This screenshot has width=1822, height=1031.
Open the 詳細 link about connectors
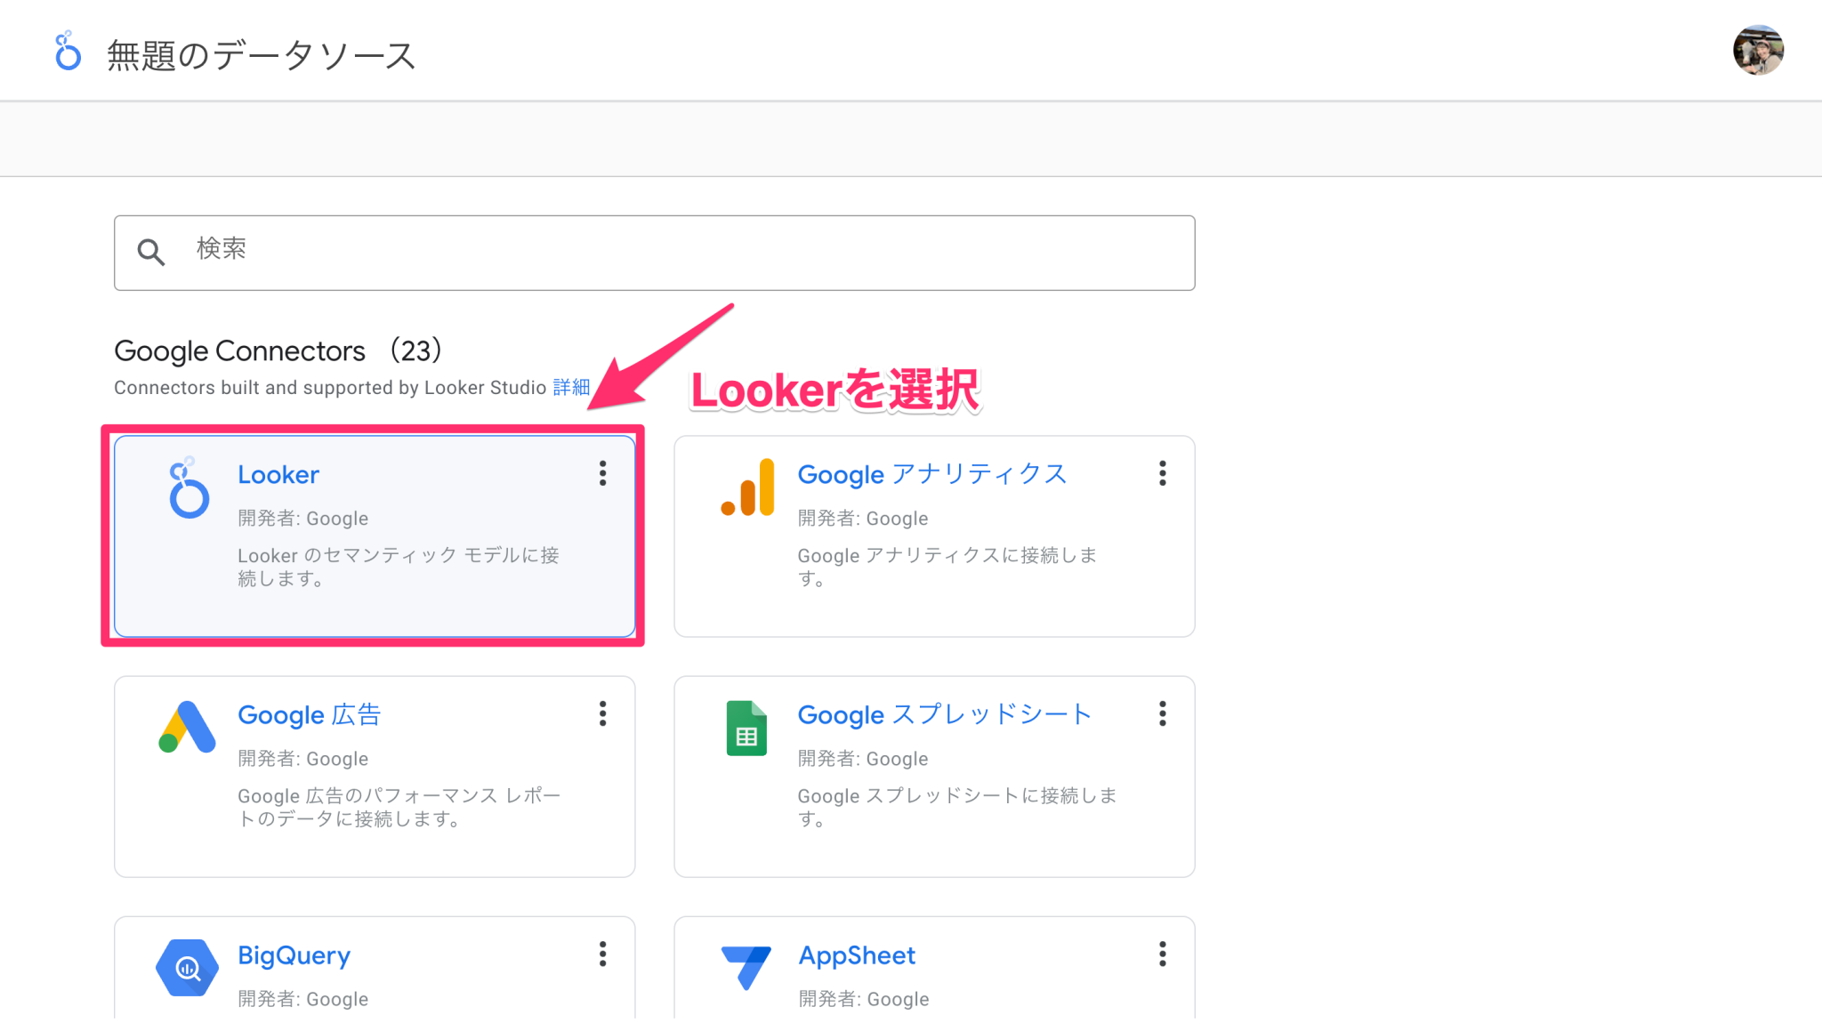pos(570,387)
